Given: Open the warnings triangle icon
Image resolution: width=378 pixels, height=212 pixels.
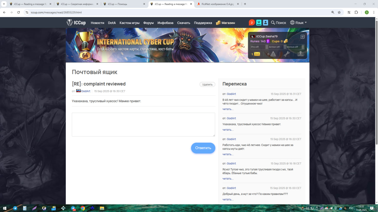Looking at the screenshot, I should click(273, 54).
